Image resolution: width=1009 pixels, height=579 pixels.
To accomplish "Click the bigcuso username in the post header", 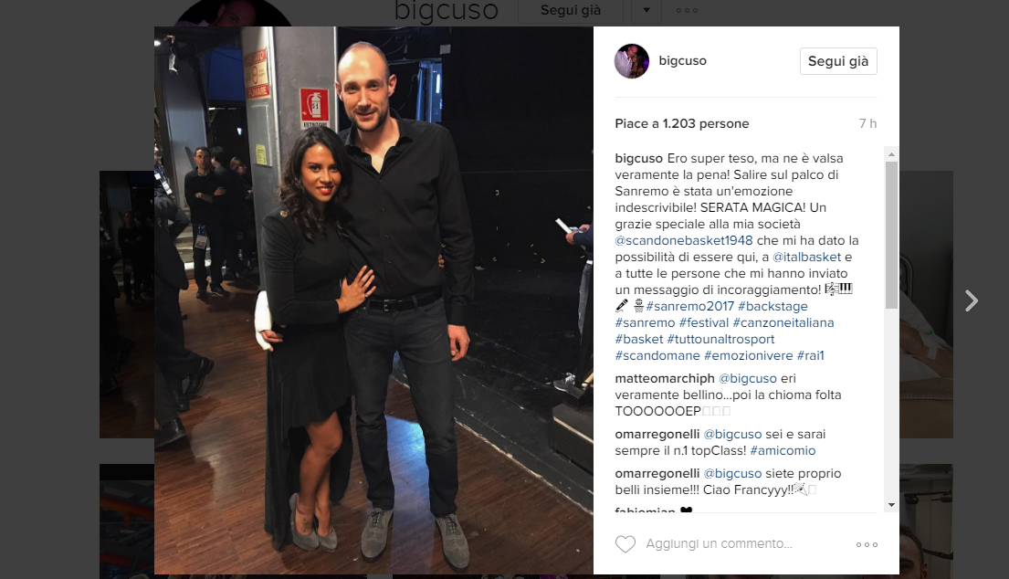I will pyautogui.click(x=682, y=60).
